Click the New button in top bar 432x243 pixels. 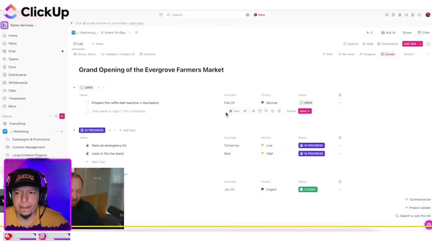(260, 15)
